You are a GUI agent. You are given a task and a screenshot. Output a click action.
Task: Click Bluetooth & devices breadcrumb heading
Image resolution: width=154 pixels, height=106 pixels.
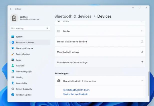(73, 16)
